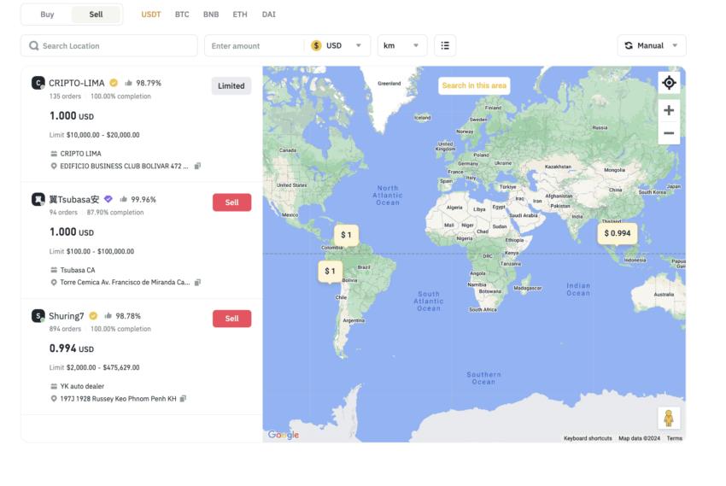Click thumbs-up icon next to 99.96%
The image size is (726, 486).
tap(123, 199)
